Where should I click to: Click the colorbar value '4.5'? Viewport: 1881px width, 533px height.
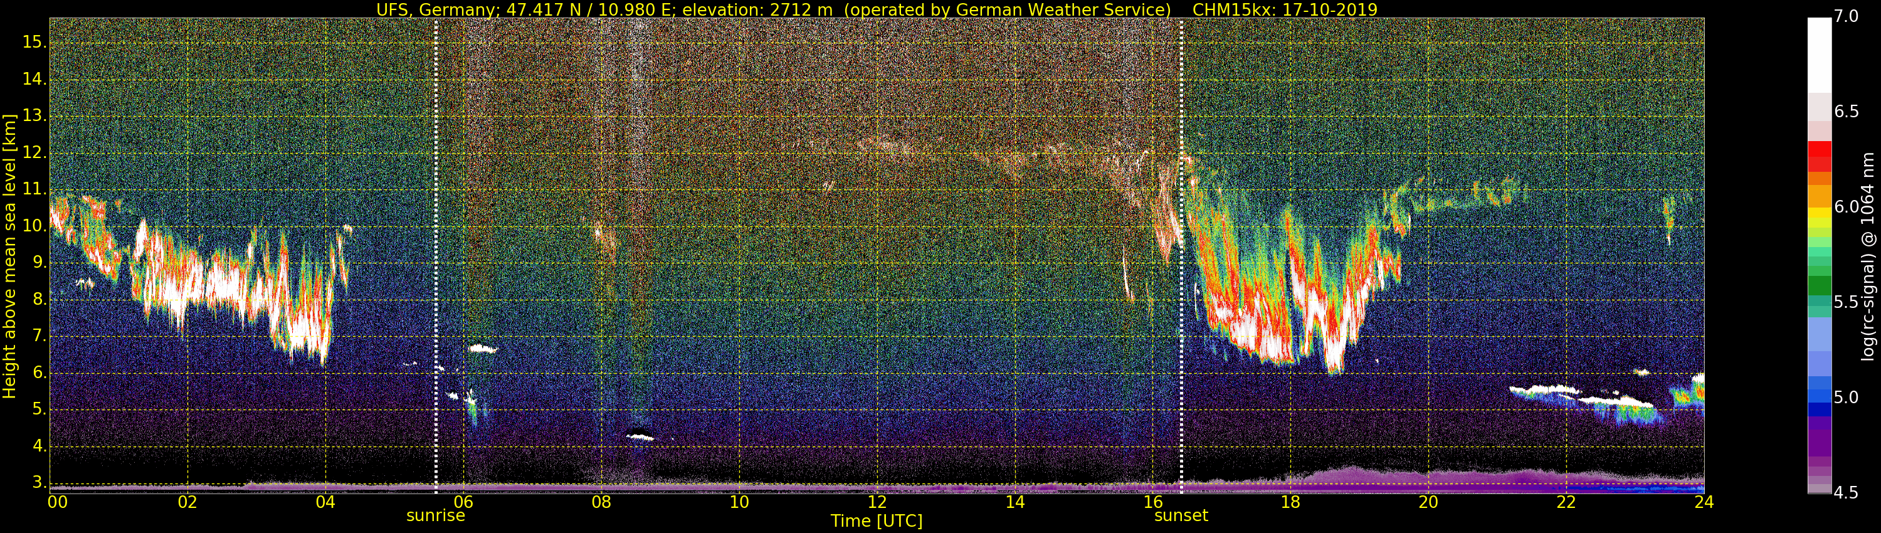coord(1847,493)
